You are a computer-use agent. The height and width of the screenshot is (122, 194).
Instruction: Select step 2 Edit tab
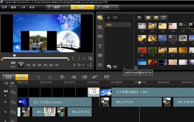point(82,7)
